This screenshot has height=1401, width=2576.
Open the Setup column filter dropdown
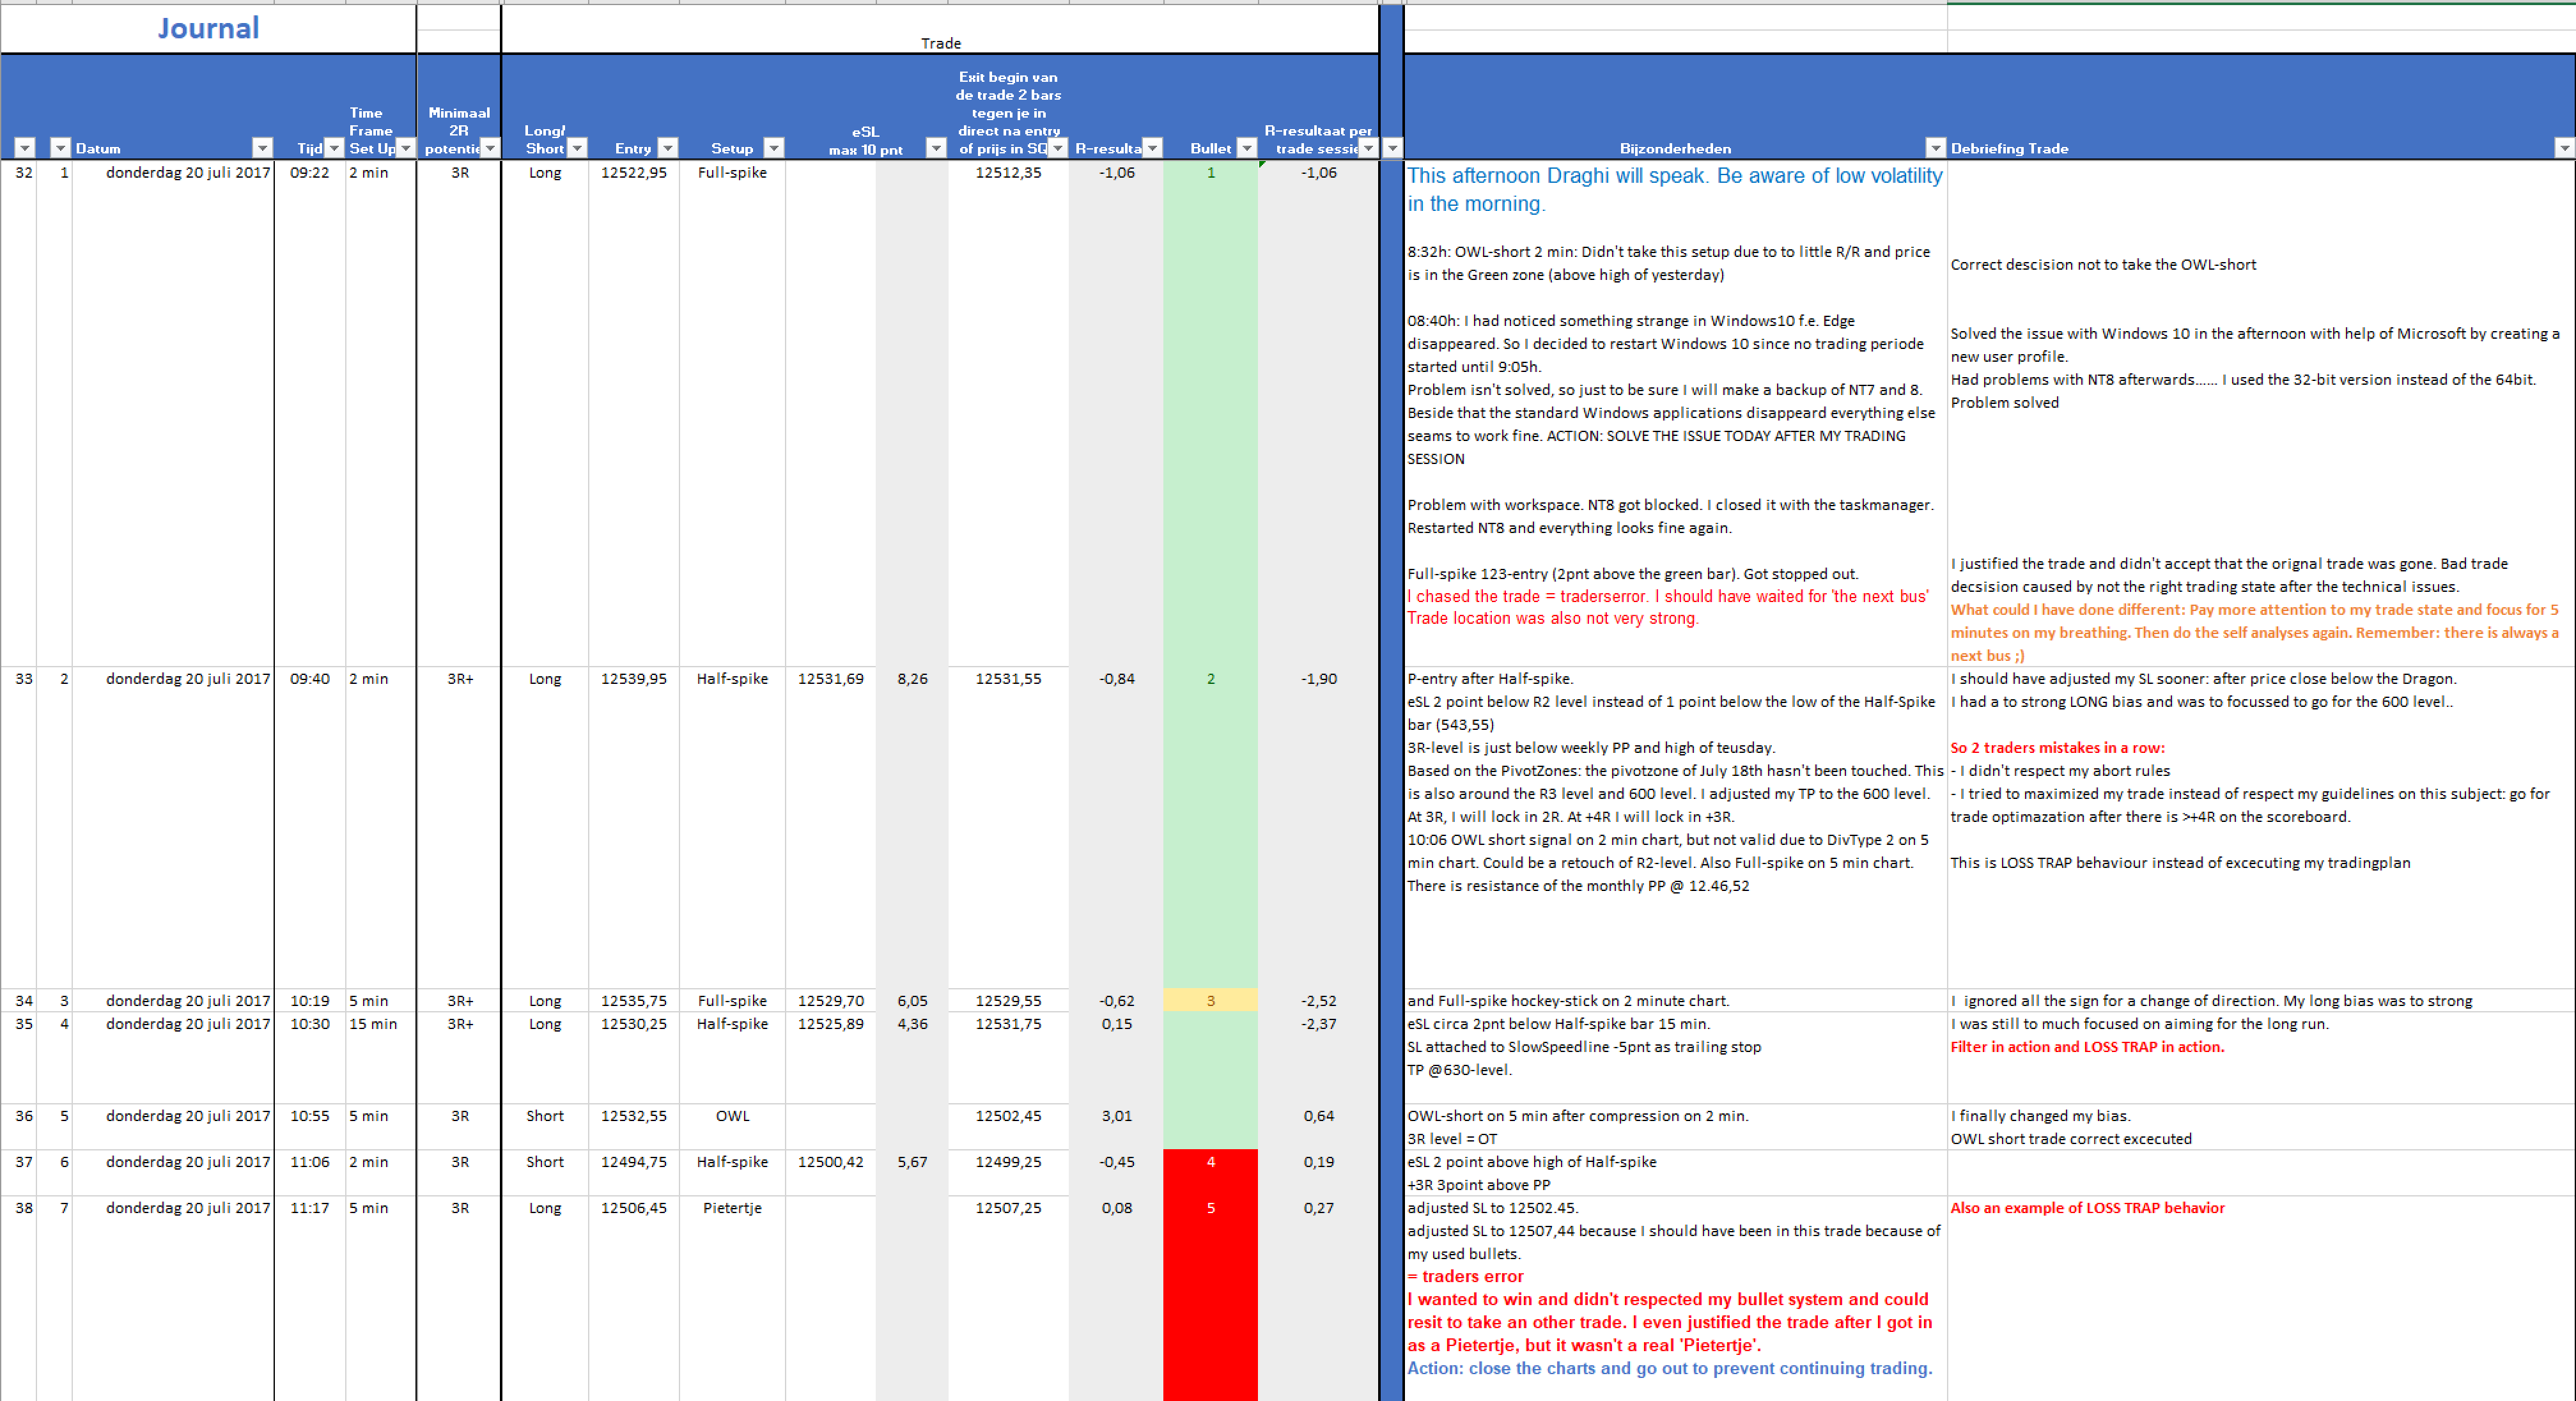(773, 148)
